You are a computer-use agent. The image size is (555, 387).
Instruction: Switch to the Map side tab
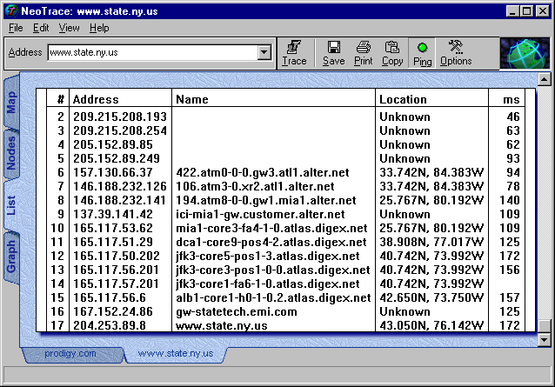11,102
